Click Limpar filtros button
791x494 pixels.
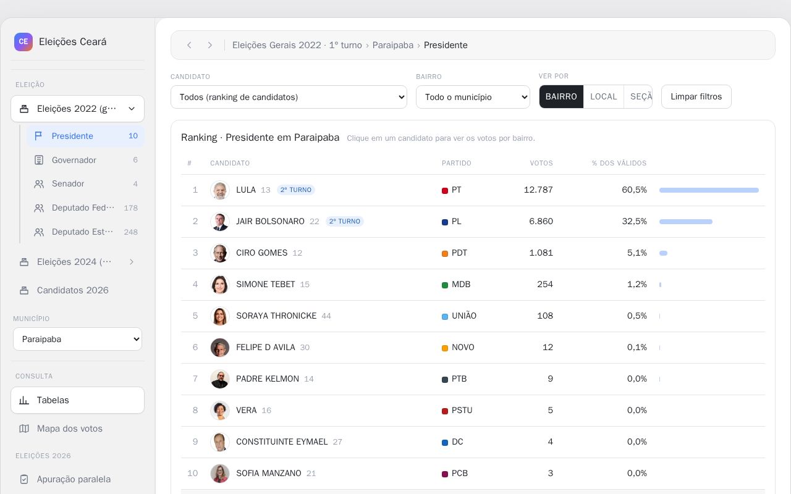tap(696, 96)
